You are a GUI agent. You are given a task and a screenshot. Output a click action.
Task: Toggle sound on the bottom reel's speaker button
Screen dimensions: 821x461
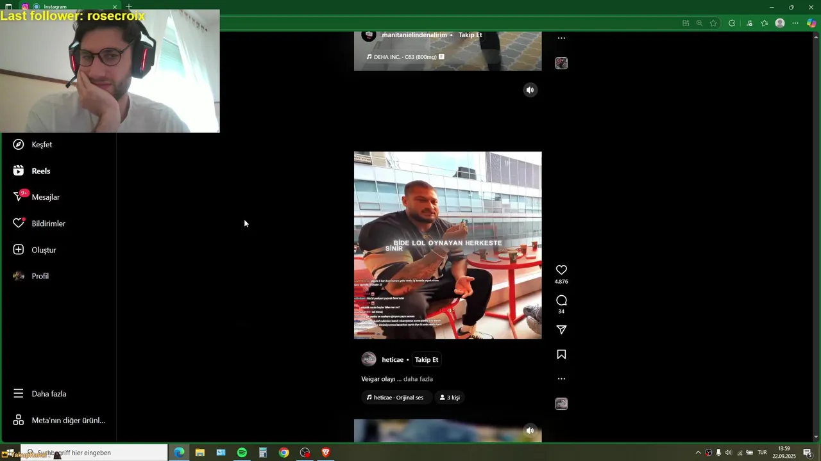pos(530,430)
